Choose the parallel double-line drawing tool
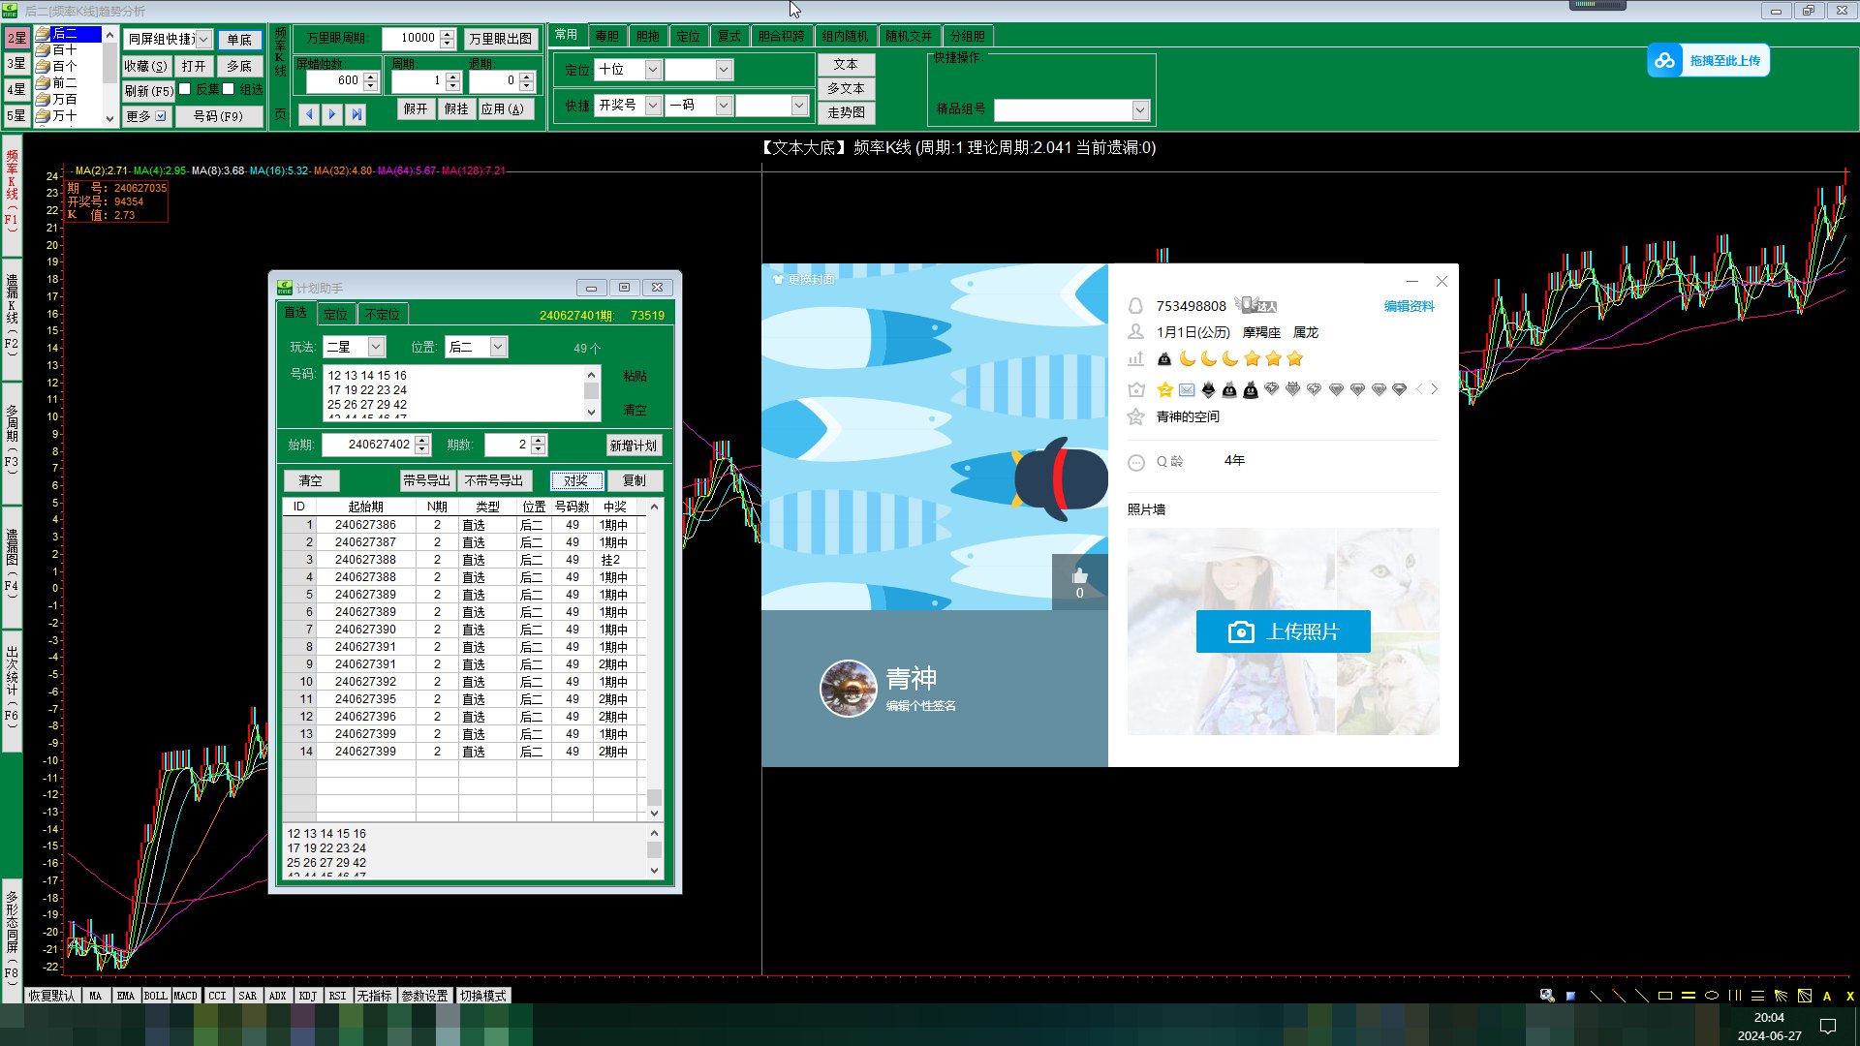Image resolution: width=1860 pixels, height=1046 pixels. [1689, 996]
